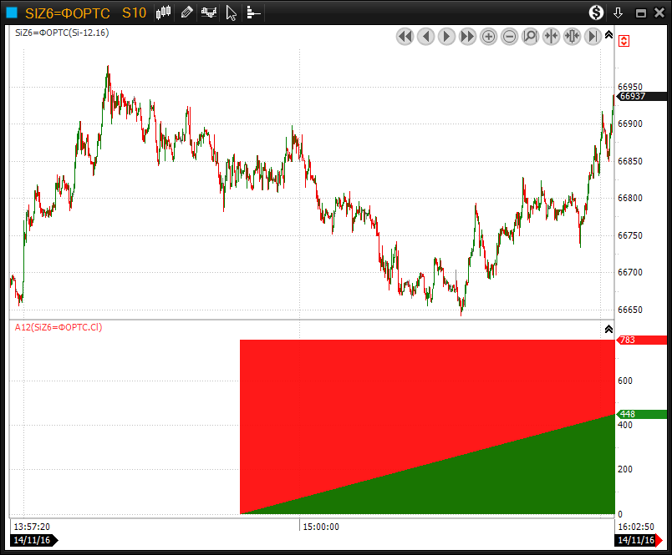Screen dimensions: 672x555
Task: Jump to latest bar on chart
Action: (593, 36)
